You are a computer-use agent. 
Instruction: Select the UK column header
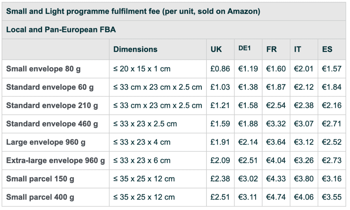tap(216, 49)
